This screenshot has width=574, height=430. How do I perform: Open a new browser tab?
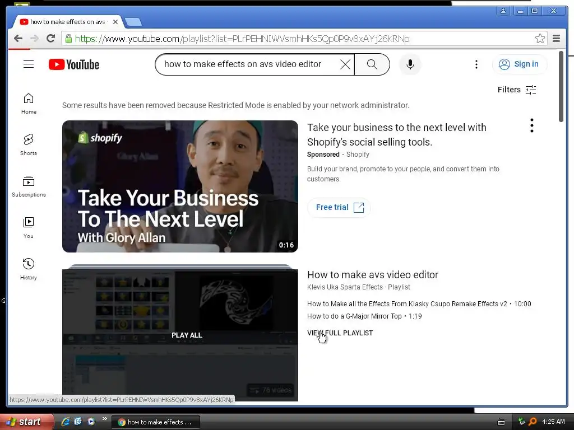(133, 22)
